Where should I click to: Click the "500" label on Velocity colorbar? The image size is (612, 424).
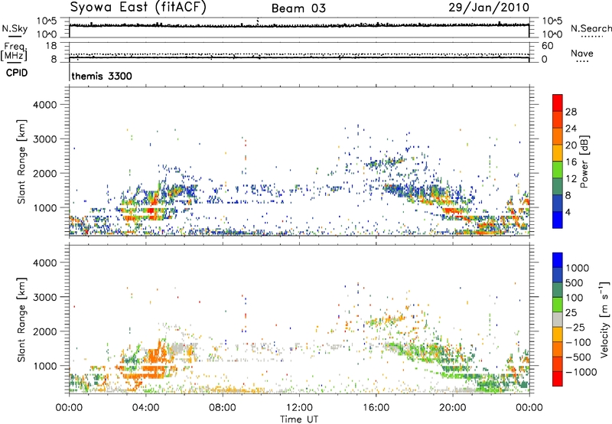point(575,283)
